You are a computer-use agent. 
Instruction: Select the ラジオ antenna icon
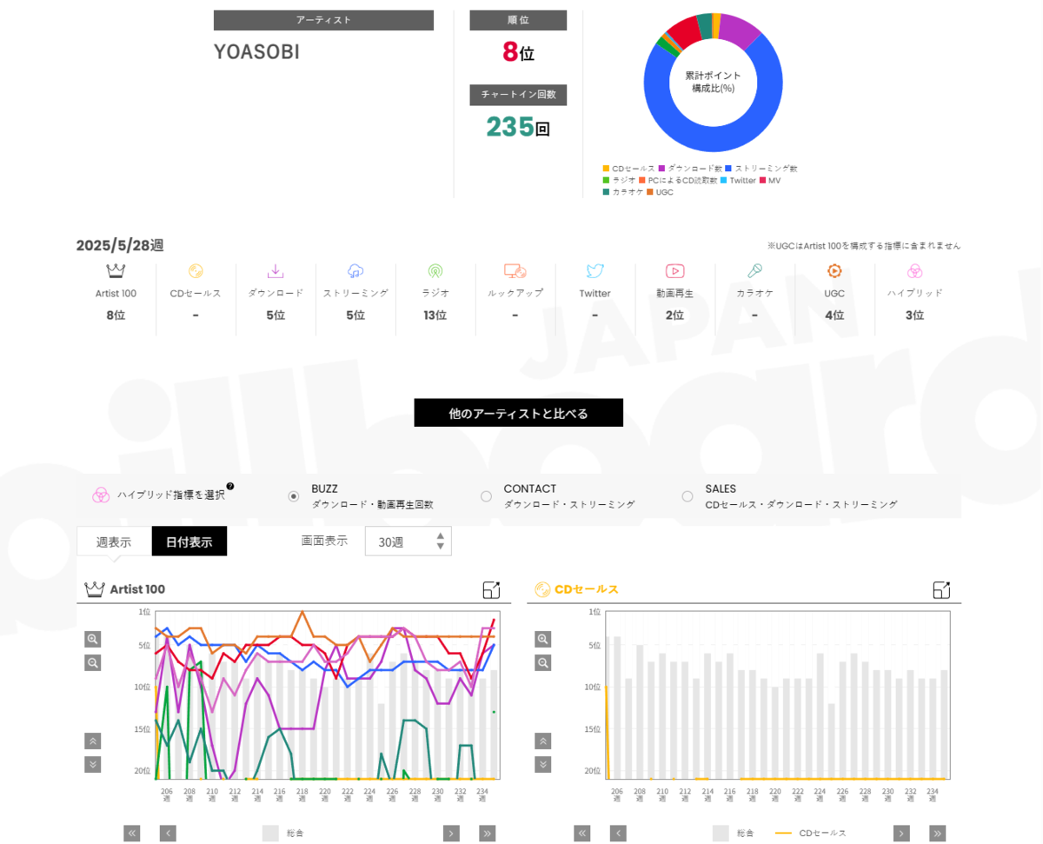[x=435, y=271]
